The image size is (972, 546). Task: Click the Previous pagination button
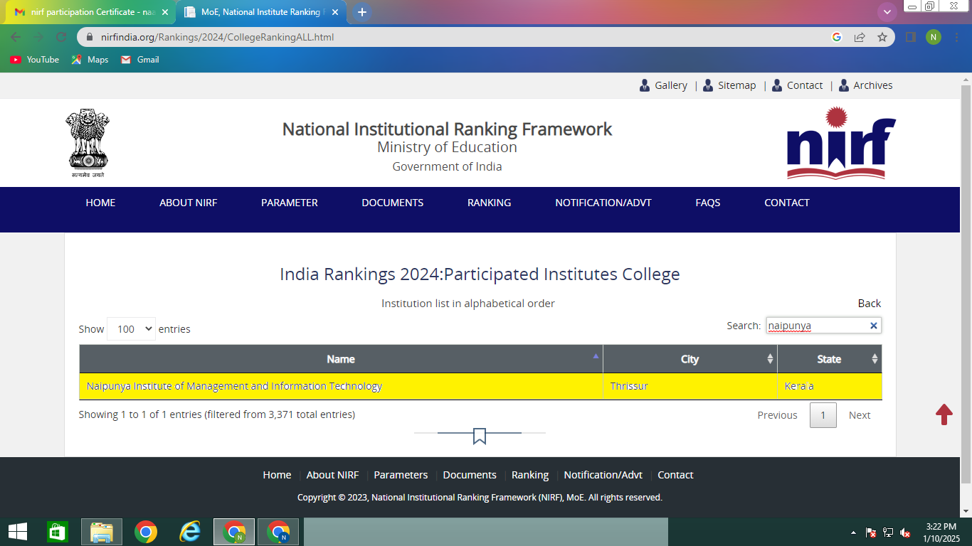pos(777,415)
